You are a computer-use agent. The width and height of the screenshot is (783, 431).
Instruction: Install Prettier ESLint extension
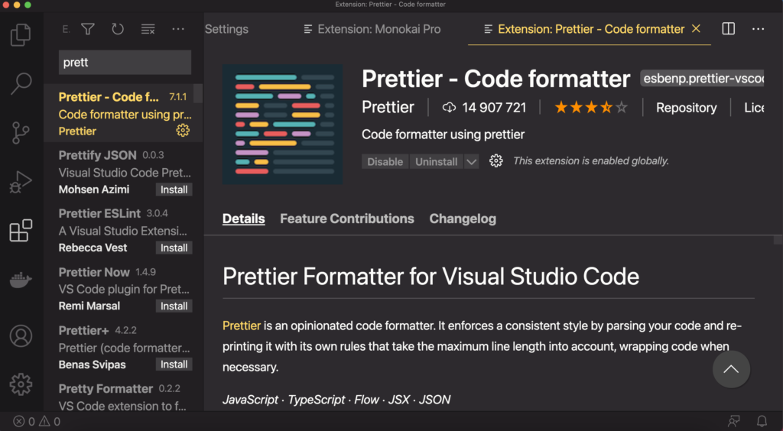point(174,248)
